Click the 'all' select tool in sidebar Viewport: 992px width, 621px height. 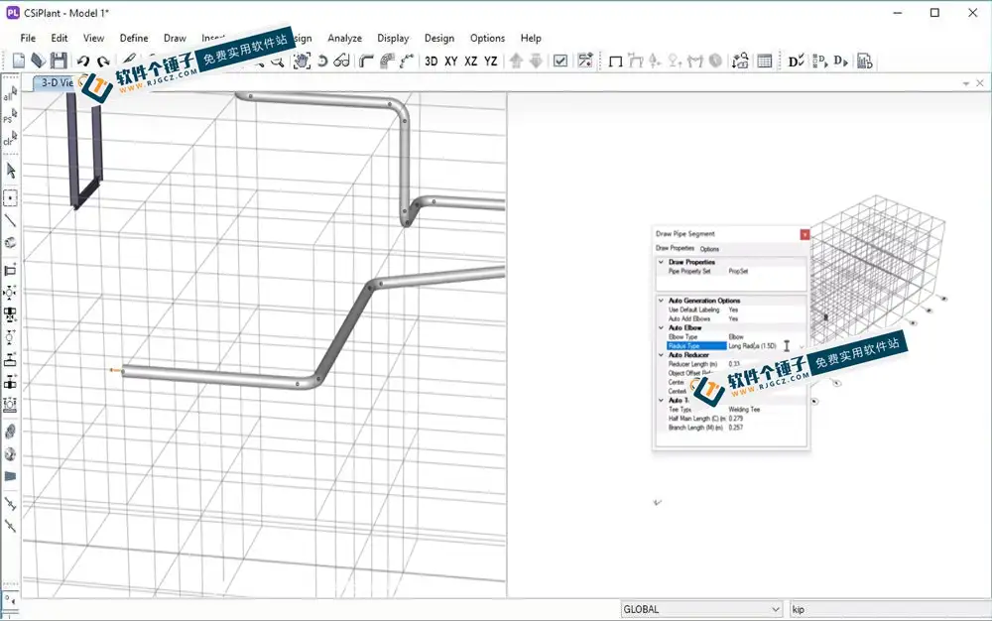point(10,95)
